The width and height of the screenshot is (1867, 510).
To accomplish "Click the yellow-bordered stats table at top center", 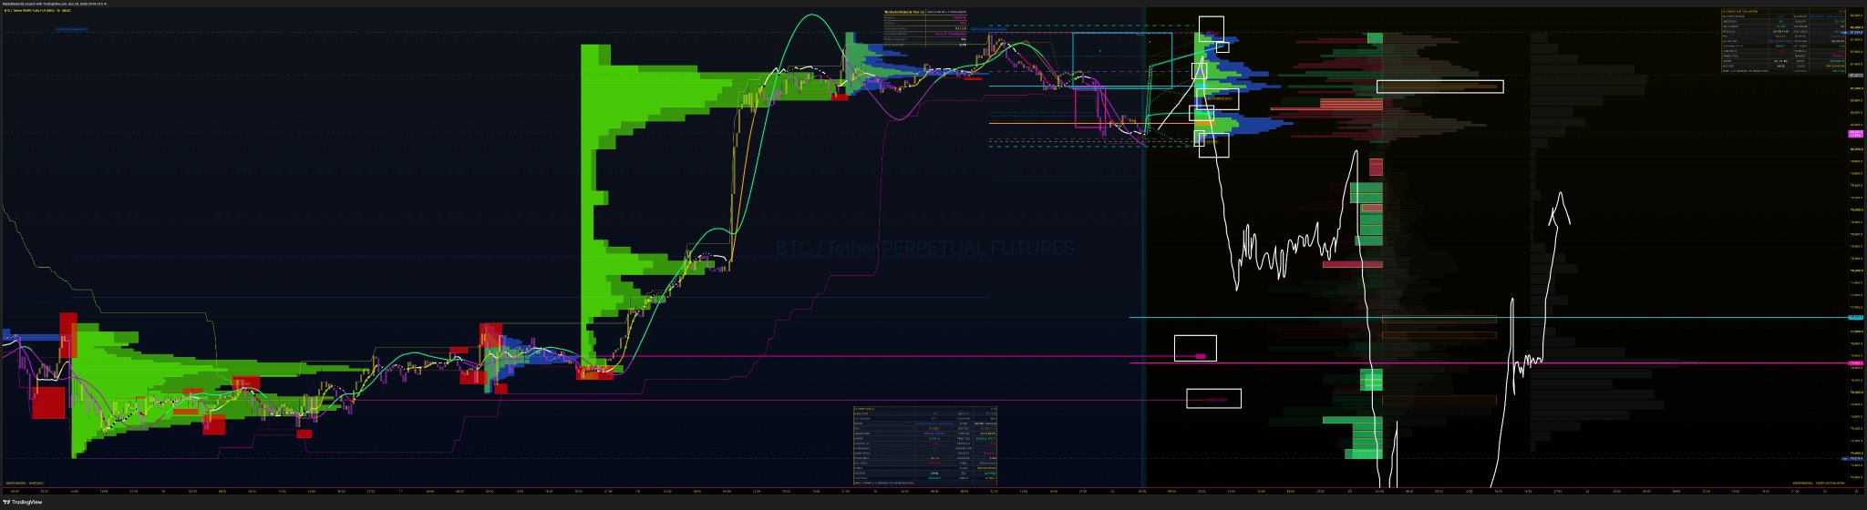I will click(924, 26).
